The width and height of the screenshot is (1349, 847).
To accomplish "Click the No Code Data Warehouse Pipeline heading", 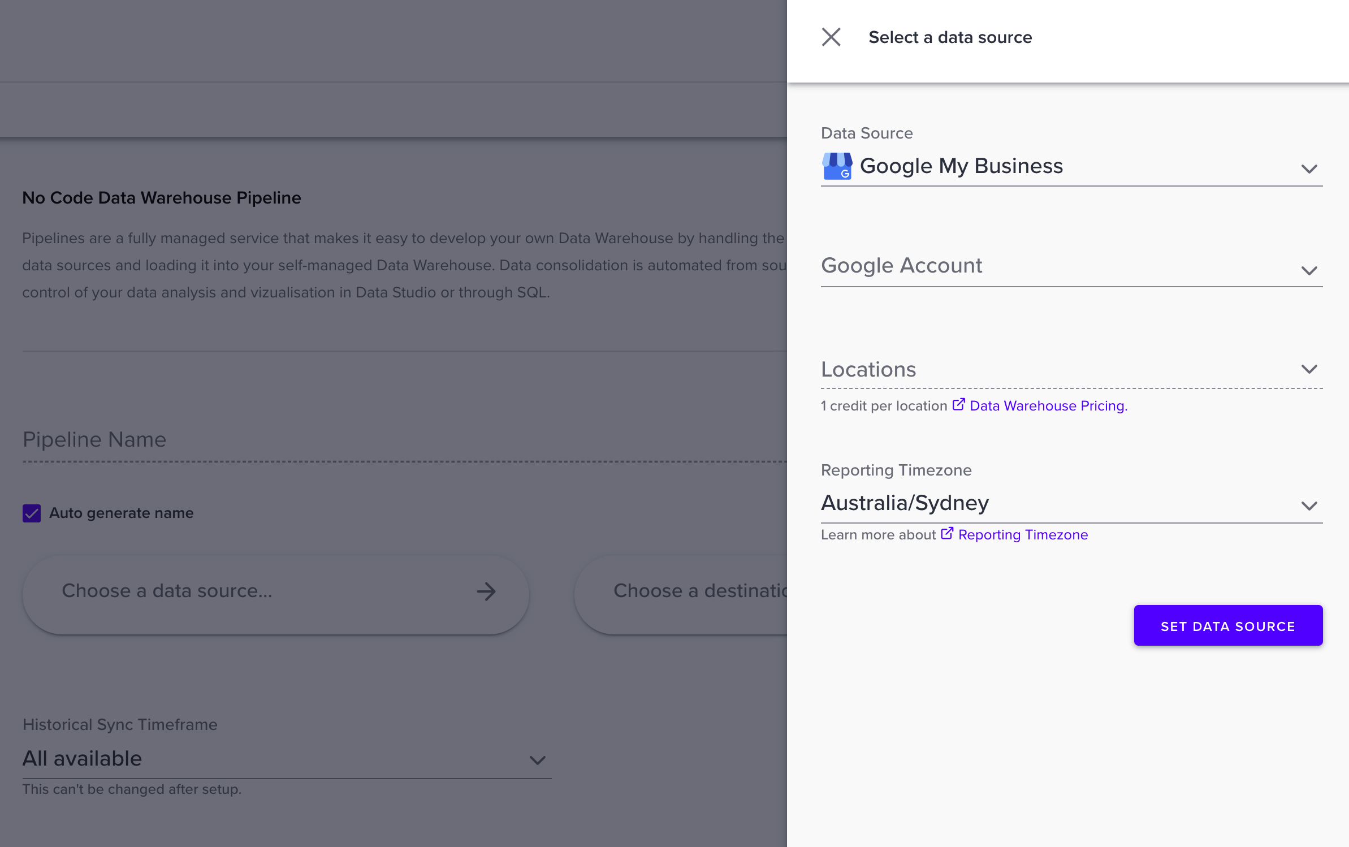I will [162, 198].
